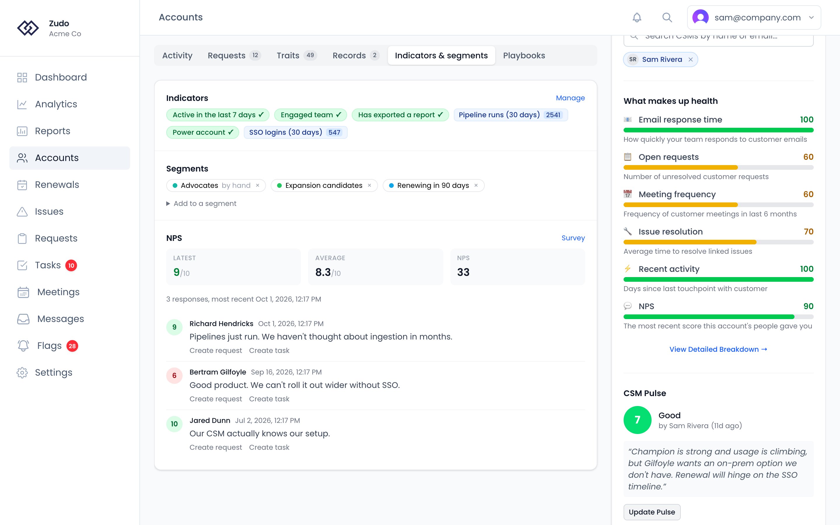The image size is (840, 525).
Task: Click the user avatar icon
Action: [700, 17]
